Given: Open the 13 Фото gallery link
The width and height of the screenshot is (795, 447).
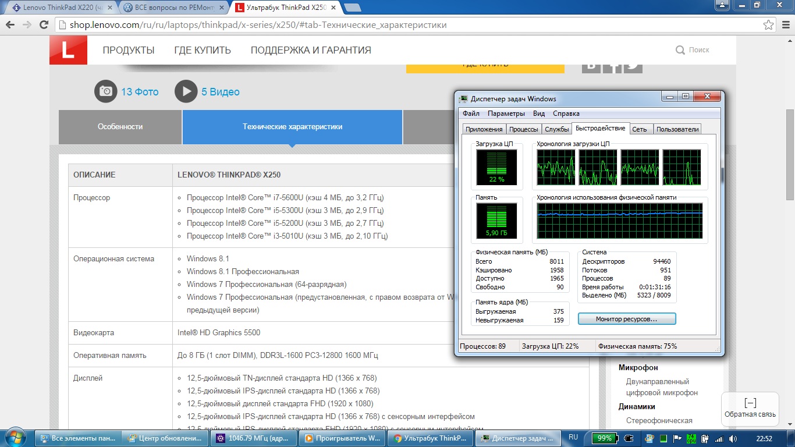Looking at the screenshot, I should pos(140,92).
